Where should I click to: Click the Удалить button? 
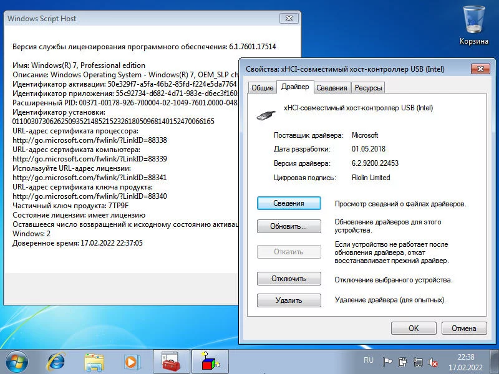coord(289,300)
